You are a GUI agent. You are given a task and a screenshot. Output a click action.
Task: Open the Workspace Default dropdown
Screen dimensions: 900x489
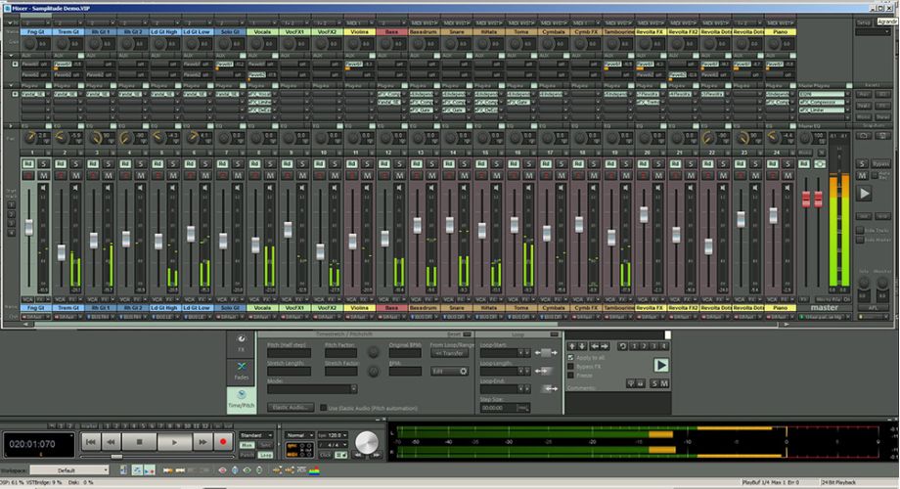[x=117, y=470]
